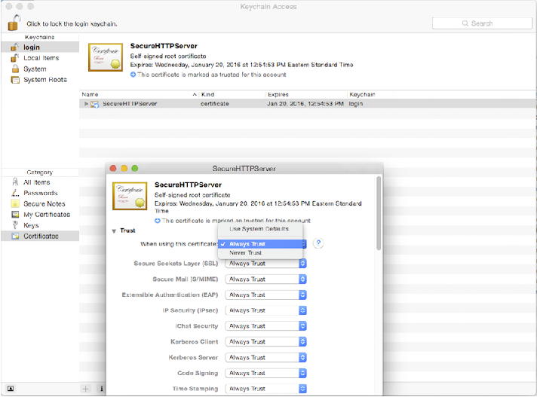This screenshot has height=397, width=537.
Task: Collapse the Trust section
Action: point(115,231)
